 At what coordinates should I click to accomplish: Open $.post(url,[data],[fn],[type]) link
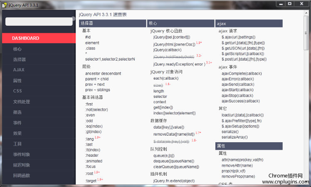pyautogui.click(x=244, y=59)
